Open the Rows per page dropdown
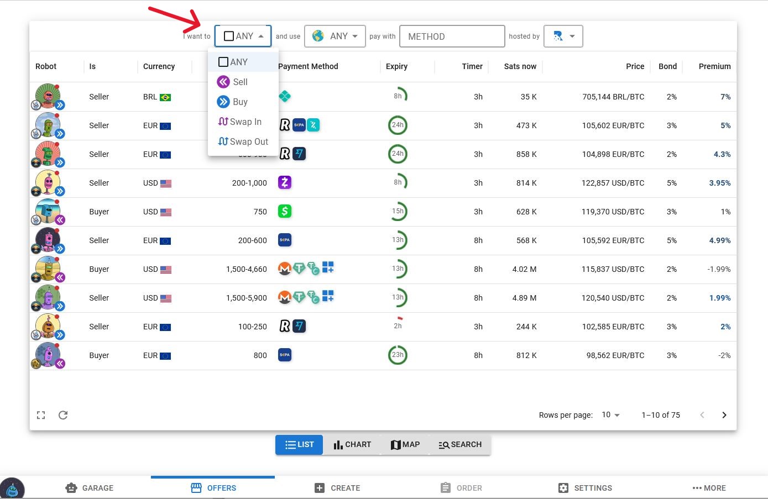The image size is (768, 499). 609,414
